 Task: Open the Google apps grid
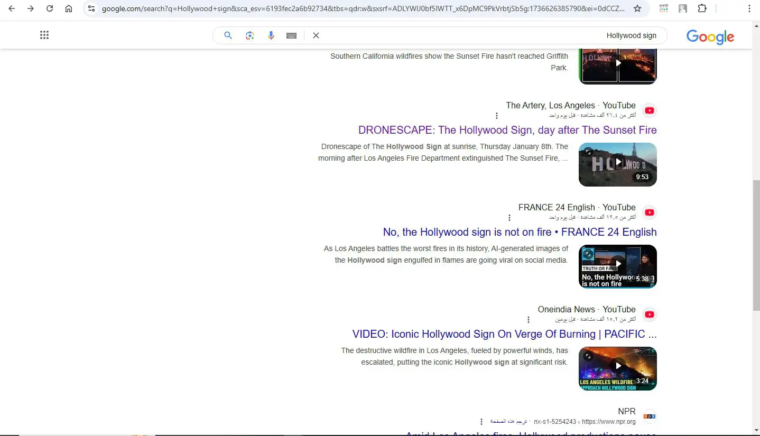[44, 35]
